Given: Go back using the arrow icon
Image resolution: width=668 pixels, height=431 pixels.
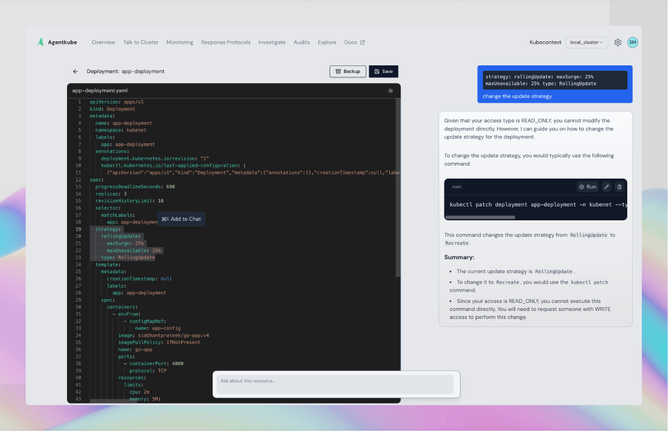Looking at the screenshot, I should pos(76,71).
